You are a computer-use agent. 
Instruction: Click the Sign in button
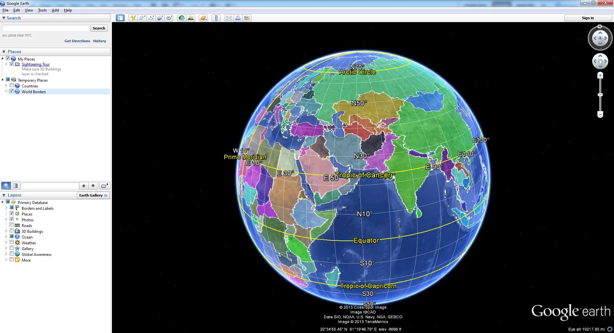point(588,18)
